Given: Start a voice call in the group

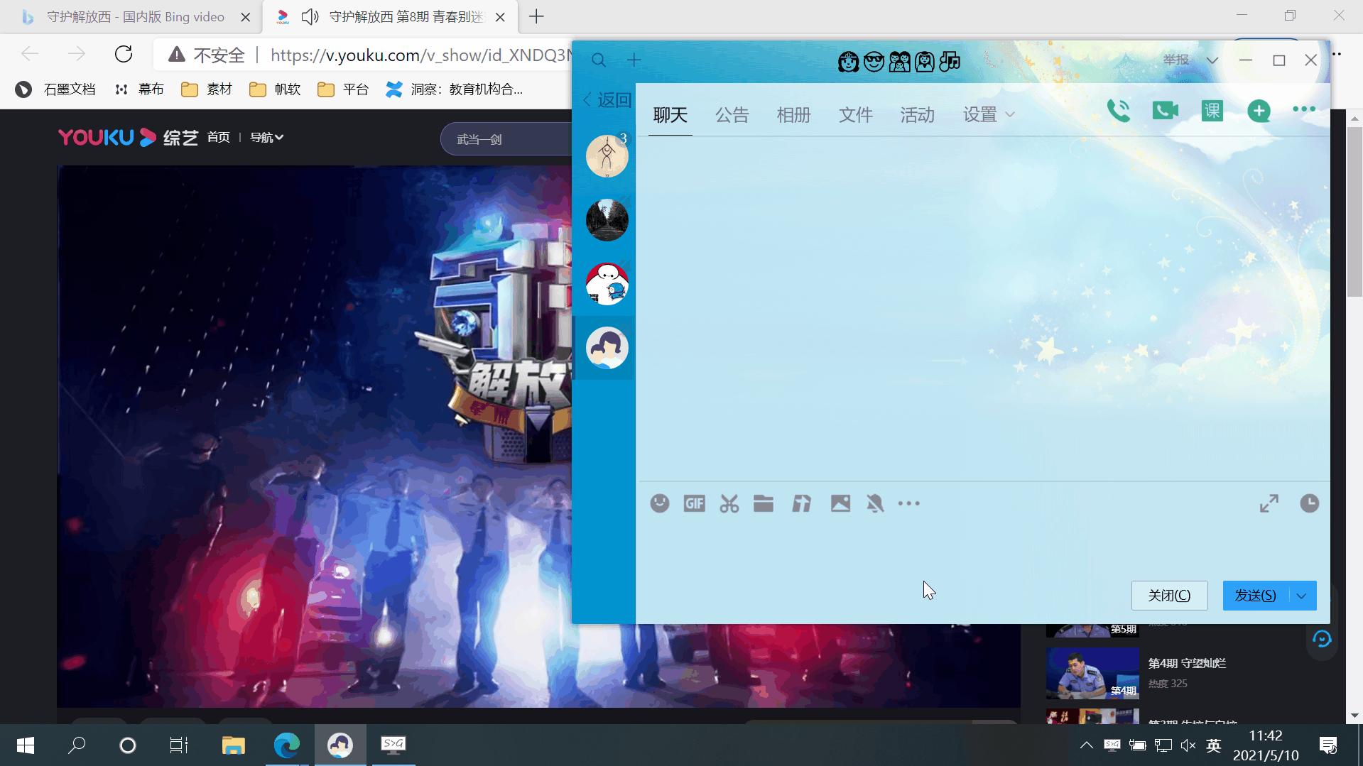Looking at the screenshot, I should [1119, 110].
